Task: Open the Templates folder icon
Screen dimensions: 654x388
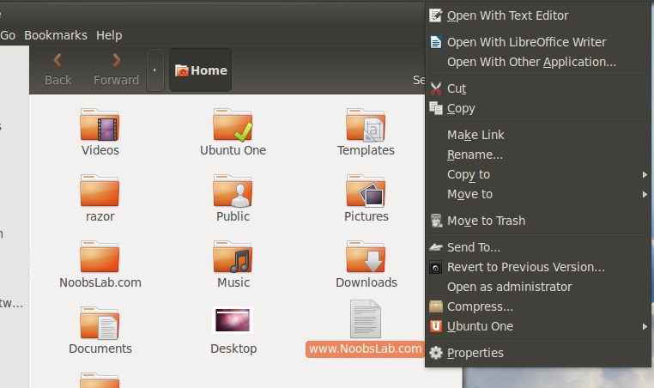Action: (x=366, y=124)
